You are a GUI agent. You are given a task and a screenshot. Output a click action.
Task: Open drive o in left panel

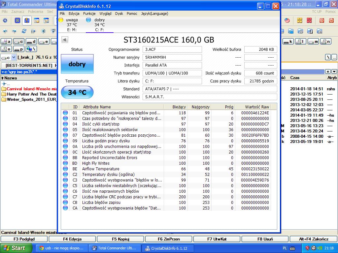pyautogui.click(x=6, y=49)
